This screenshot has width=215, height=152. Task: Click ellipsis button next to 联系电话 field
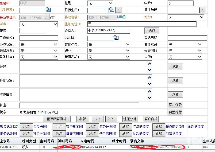point(46,17)
